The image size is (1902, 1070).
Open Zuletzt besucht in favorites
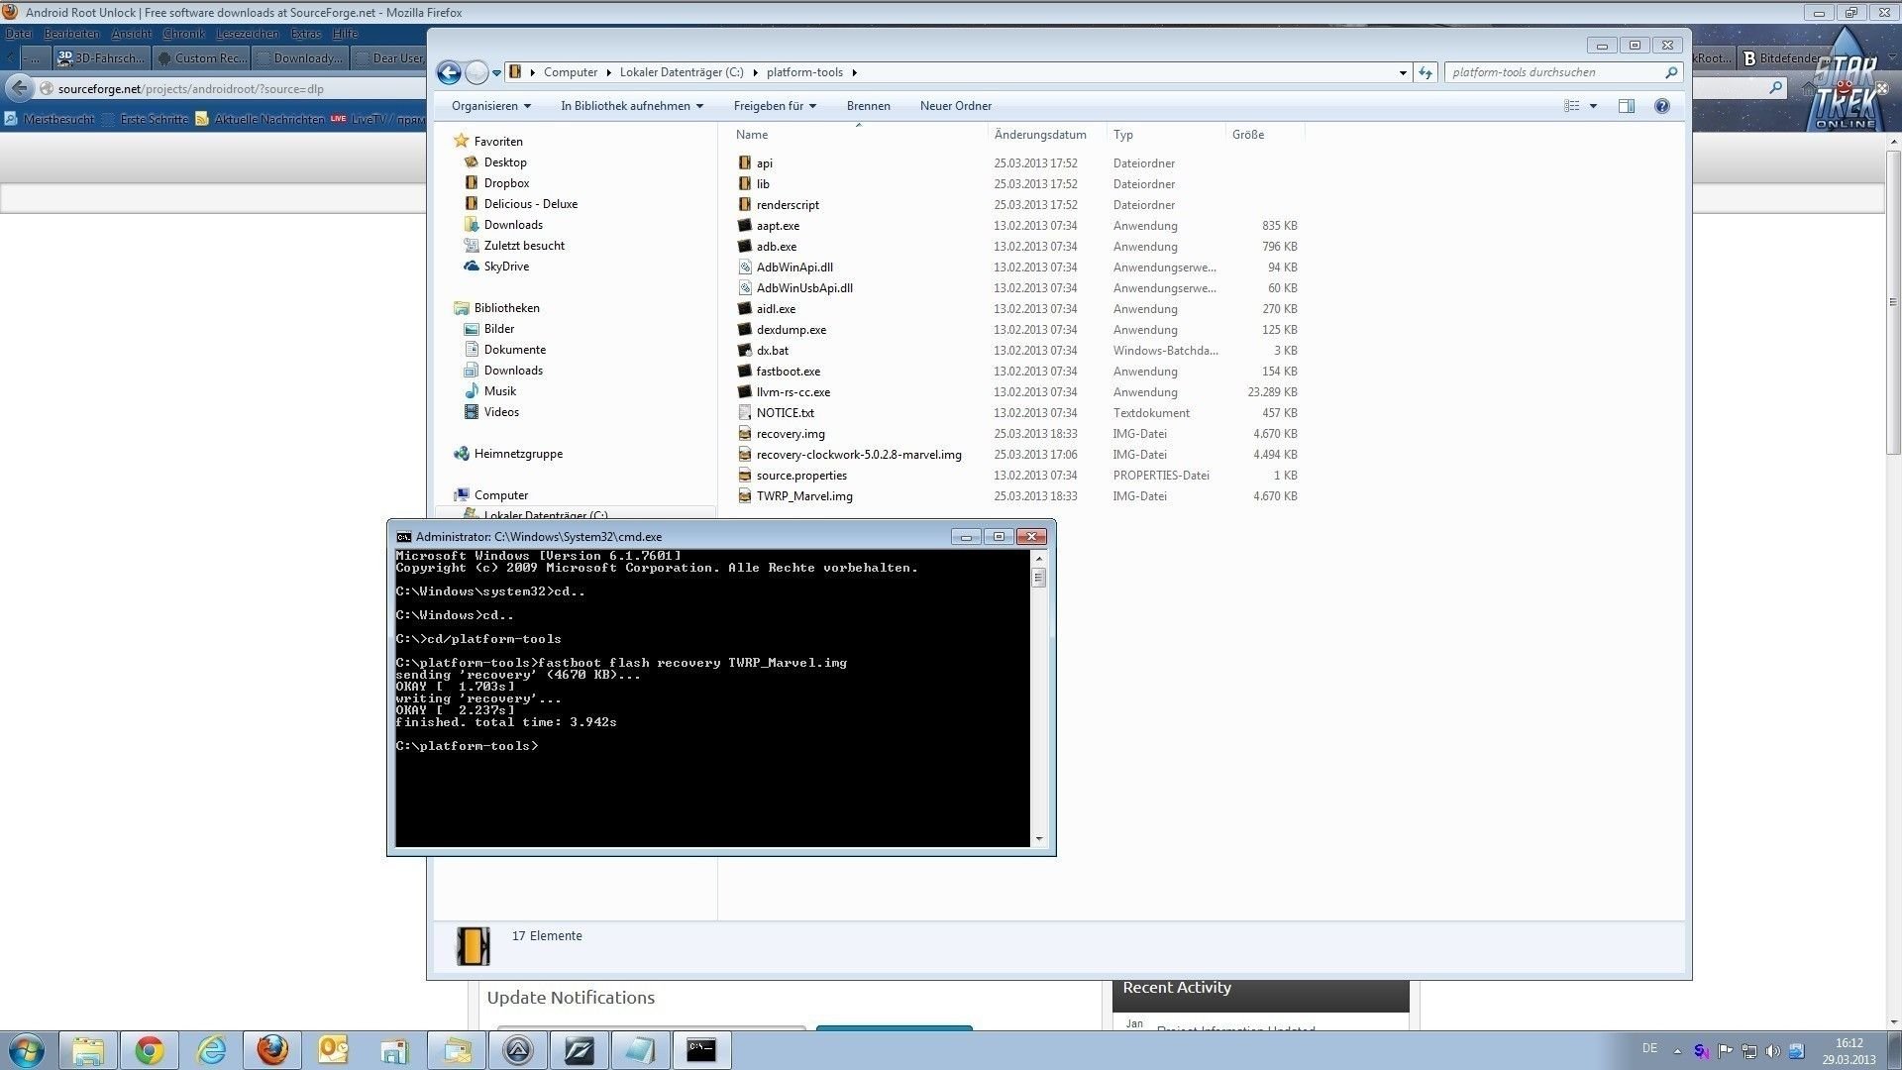click(x=524, y=246)
